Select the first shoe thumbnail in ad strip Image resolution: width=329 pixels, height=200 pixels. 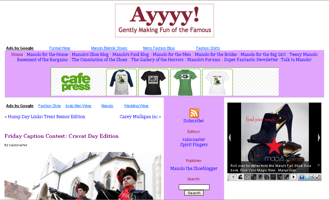[x=241, y=177]
